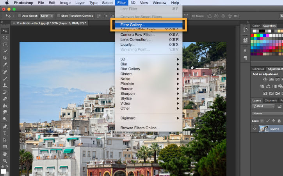Hide Layer 0 with the eye icon
283x176 pixels.
click(x=255, y=129)
